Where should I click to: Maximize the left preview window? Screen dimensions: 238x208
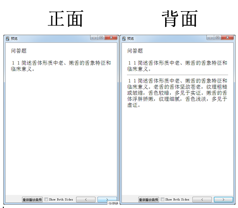tap(101, 38)
